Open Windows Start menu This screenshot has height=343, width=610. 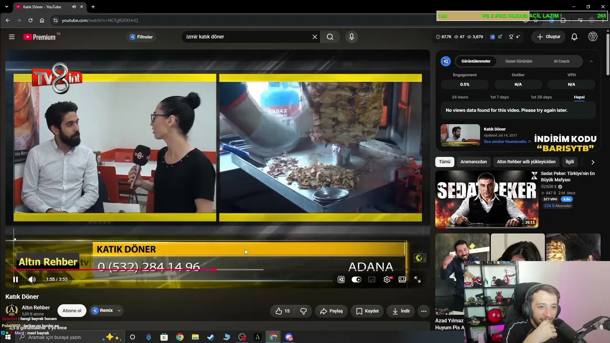(8, 337)
